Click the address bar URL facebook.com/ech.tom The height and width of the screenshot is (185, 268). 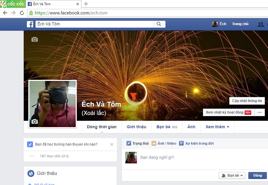point(71,13)
